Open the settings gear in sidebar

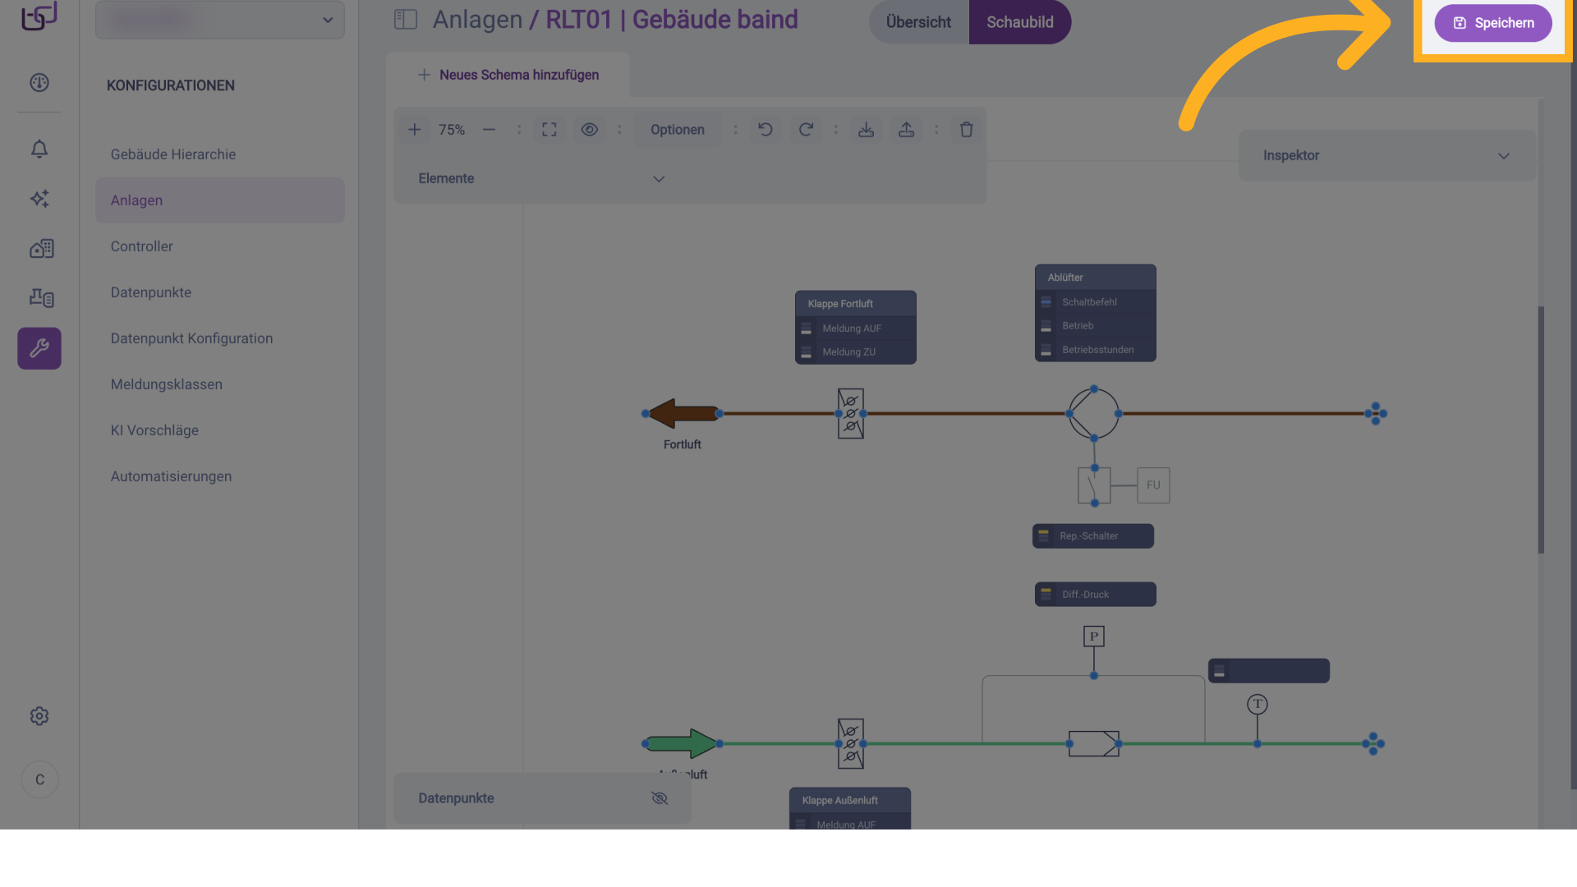coord(39,716)
